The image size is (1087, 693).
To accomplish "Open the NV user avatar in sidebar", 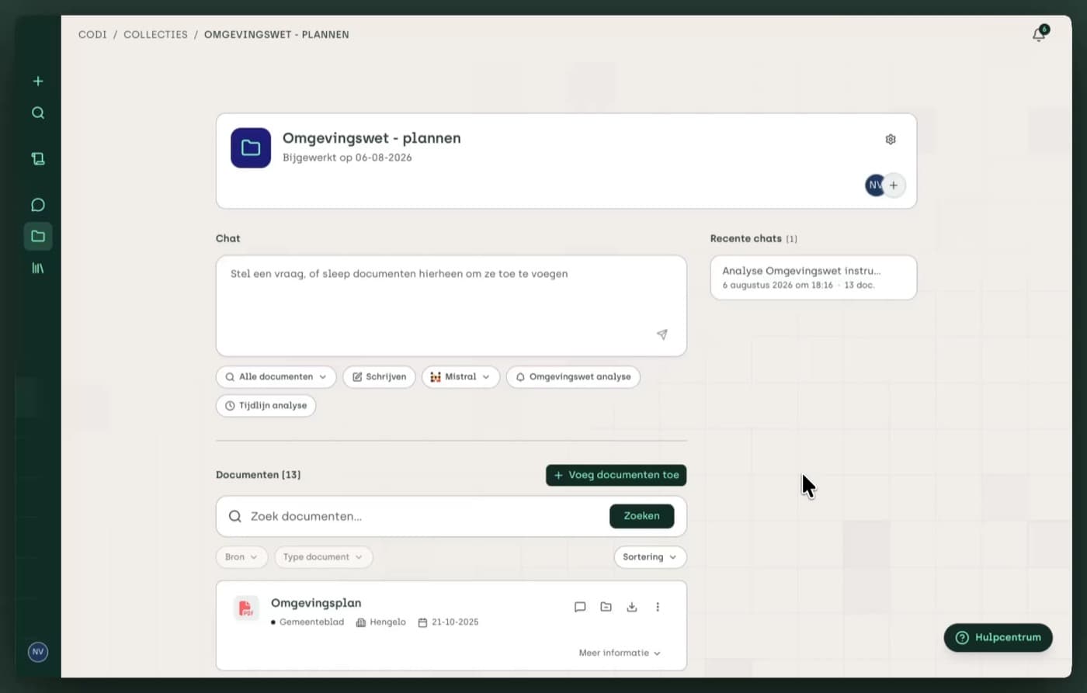I will (x=38, y=652).
